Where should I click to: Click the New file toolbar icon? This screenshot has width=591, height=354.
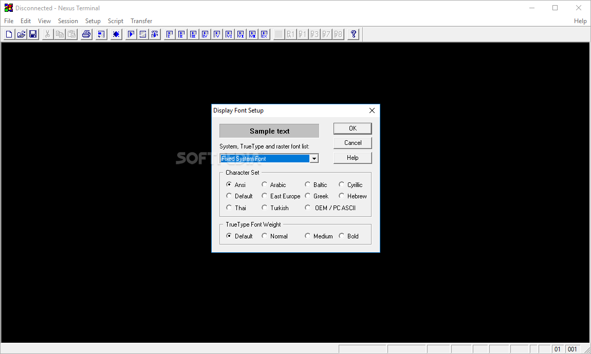(9, 34)
